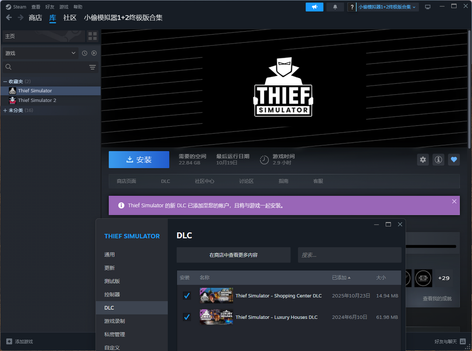
Task: Click 在商店中查看更多内容 button
Action: (x=233, y=255)
